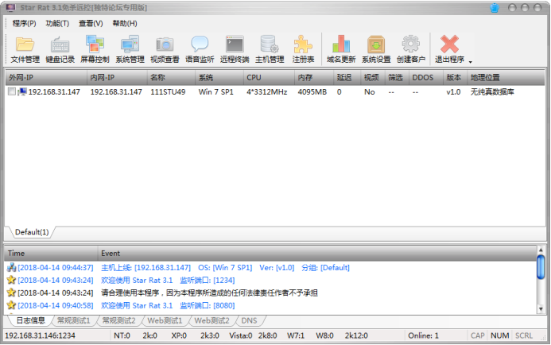Click Online: 1 status bar entry
The width and height of the screenshot is (551, 345).
tap(423, 335)
